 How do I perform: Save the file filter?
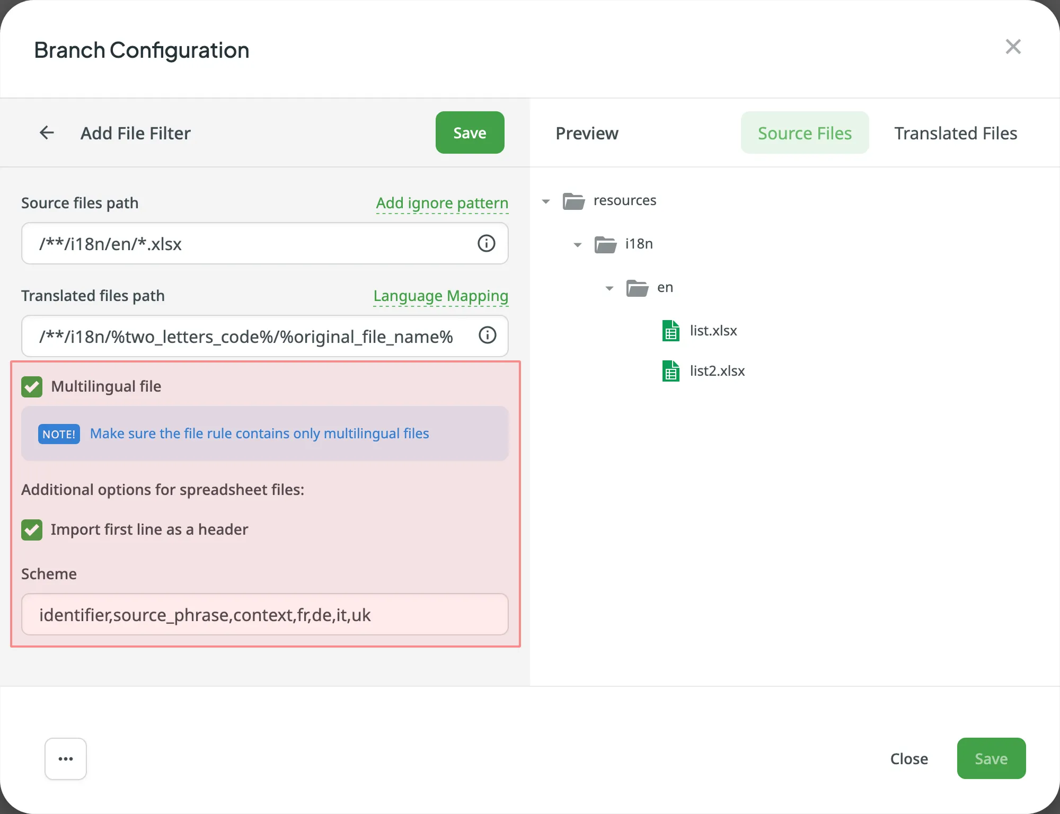(469, 132)
